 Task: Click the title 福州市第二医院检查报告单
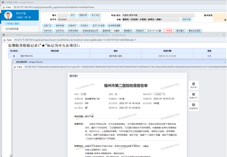(x=126, y=85)
